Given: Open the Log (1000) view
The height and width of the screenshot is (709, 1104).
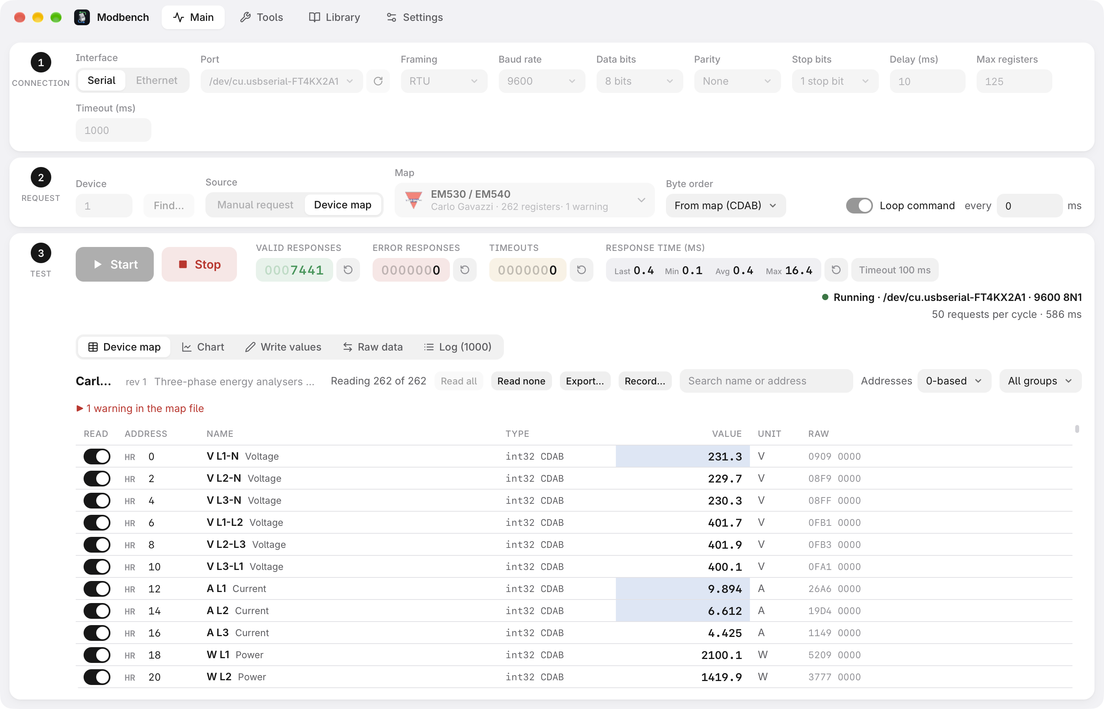Looking at the screenshot, I should (458, 347).
